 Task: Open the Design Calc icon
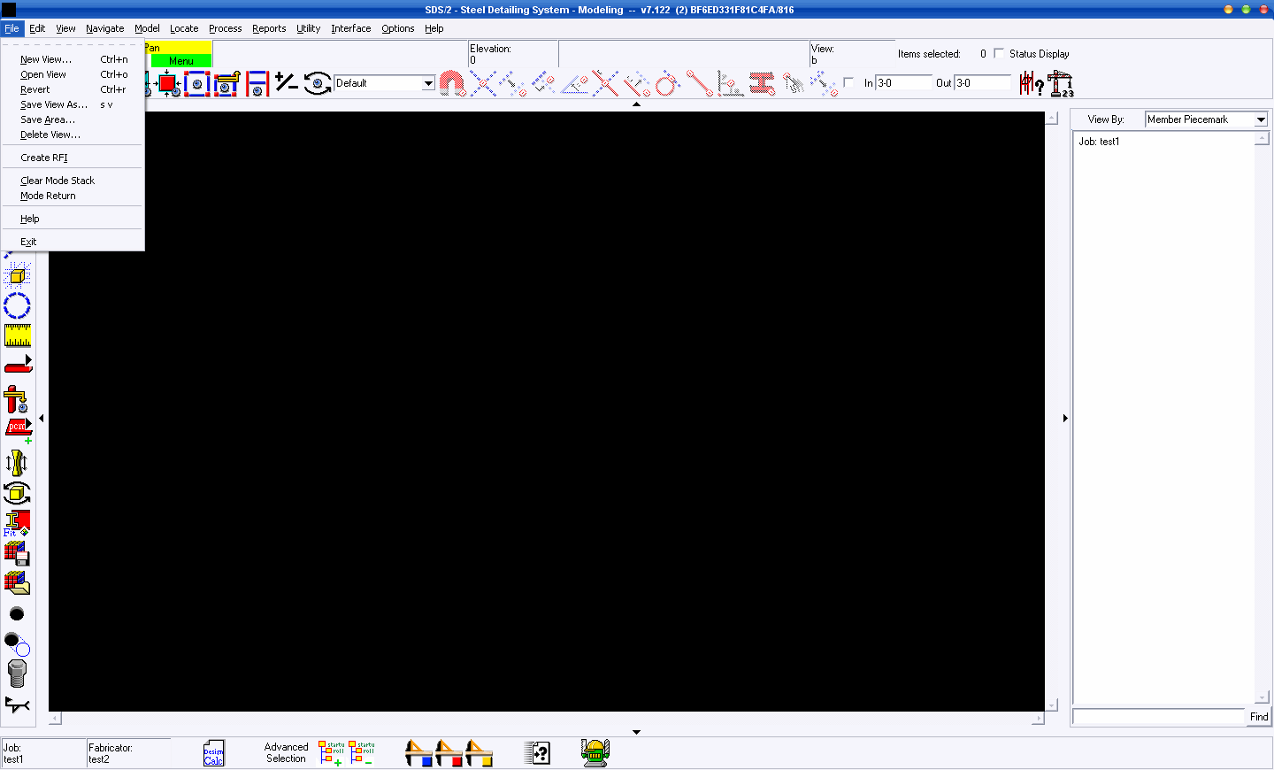pos(213,753)
